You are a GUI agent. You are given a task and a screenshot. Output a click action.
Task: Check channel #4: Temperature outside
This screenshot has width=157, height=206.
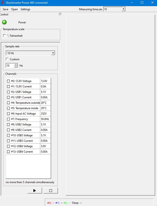8,103
